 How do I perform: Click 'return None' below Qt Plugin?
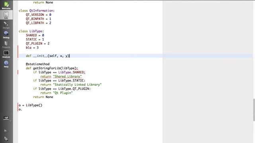pos(43,97)
